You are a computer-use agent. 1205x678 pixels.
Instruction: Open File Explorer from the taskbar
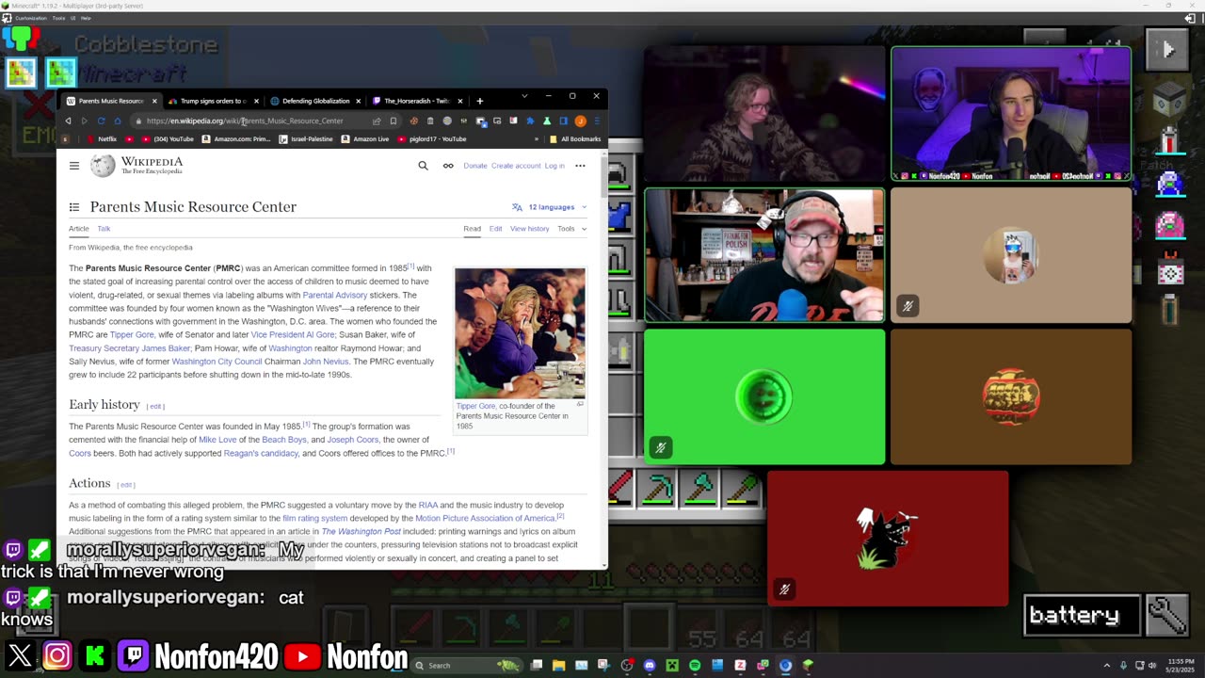pyautogui.click(x=558, y=666)
